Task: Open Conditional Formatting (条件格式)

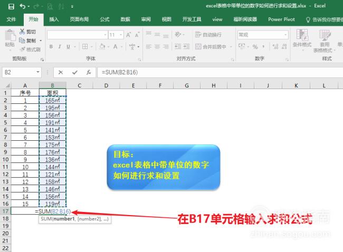Action: 302,40
